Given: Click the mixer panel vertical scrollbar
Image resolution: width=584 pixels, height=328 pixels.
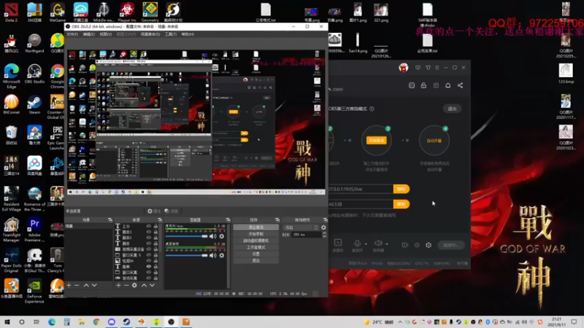Looking at the screenshot, I should tap(228, 256).
